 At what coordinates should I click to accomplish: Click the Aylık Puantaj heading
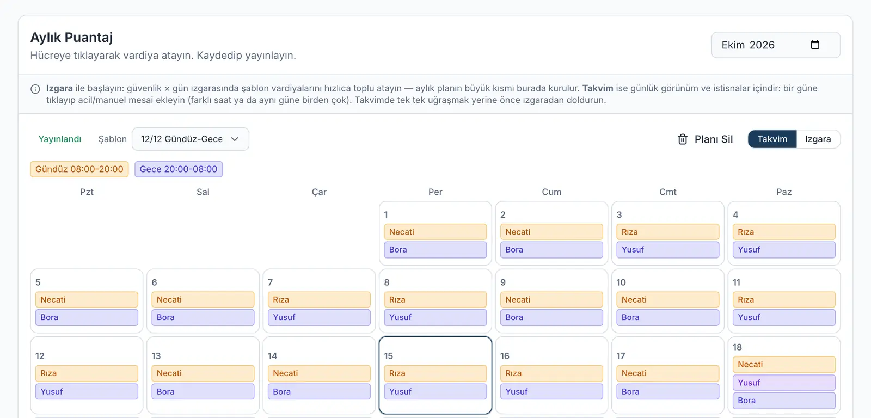(x=71, y=38)
